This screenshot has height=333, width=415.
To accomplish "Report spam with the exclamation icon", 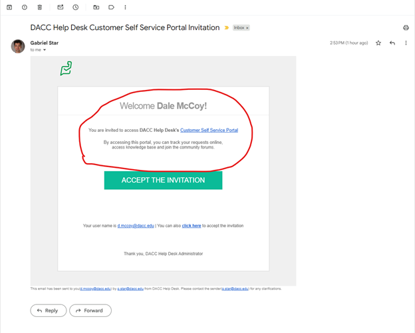I will click(x=25, y=7).
